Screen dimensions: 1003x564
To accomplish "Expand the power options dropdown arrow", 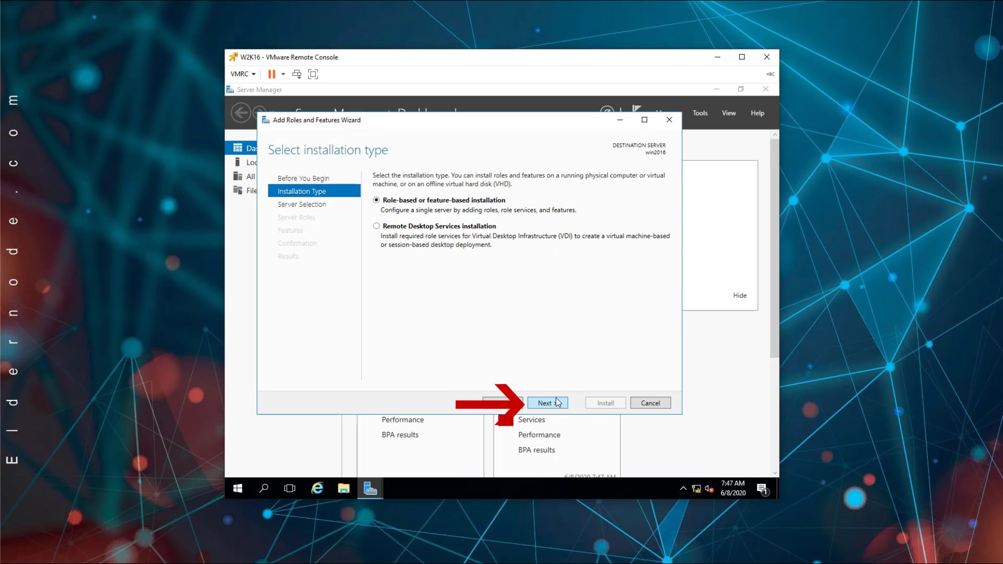I will (x=283, y=74).
